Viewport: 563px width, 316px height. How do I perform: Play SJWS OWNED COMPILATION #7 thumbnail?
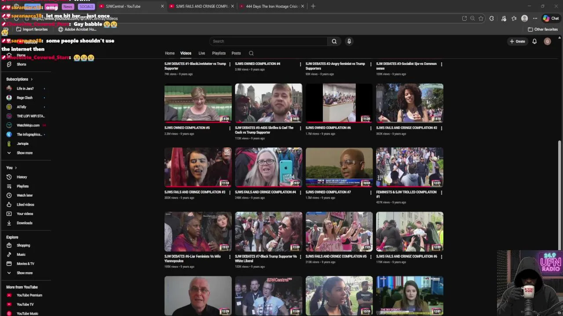[x=339, y=167]
